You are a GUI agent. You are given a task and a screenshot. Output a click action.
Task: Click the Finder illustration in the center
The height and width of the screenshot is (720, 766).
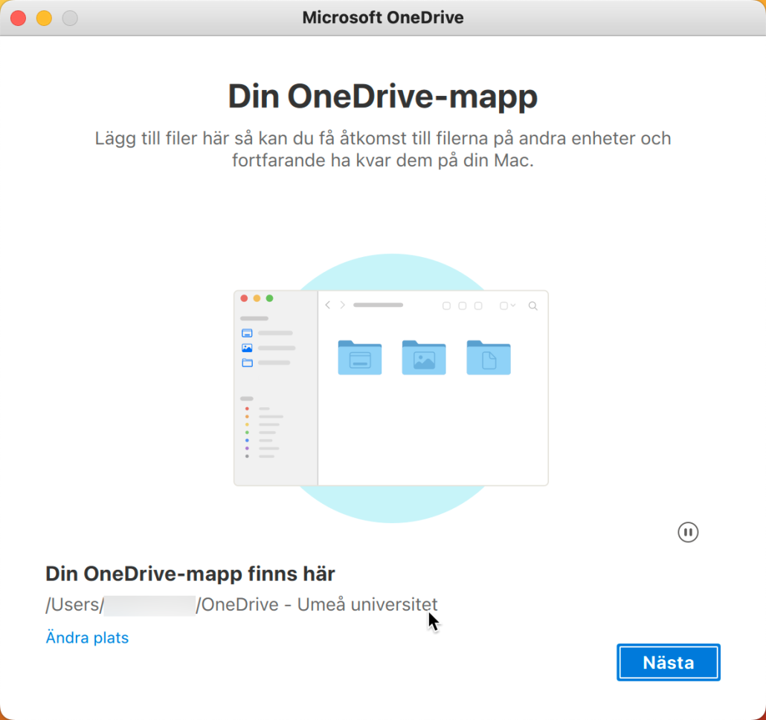(391, 388)
